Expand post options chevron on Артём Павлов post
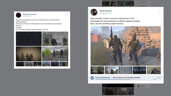Image resolution: width=171 pixels, height=96 pixels. point(160,11)
